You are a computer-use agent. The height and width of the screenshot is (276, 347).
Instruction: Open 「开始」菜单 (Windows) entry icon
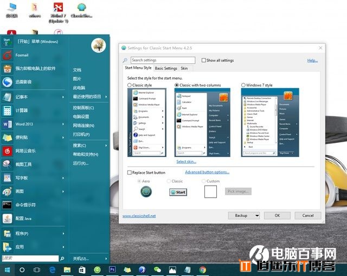pyautogui.click(x=7, y=42)
